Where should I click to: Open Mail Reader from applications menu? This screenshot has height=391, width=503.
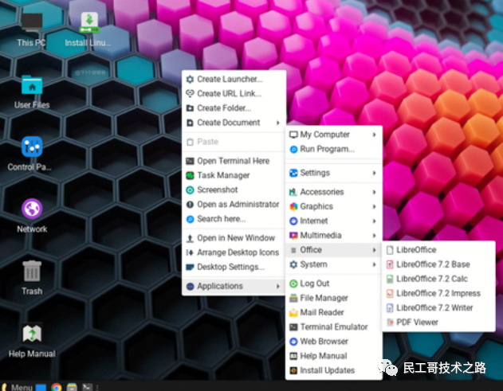(334, 312)
